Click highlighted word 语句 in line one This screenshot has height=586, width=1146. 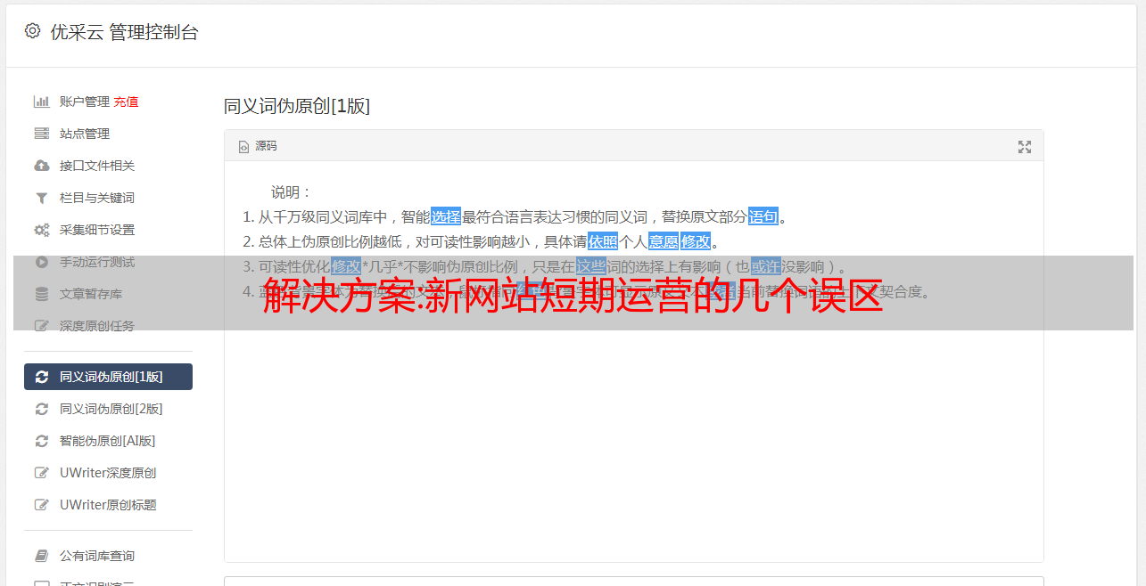(x=763, y=216)
